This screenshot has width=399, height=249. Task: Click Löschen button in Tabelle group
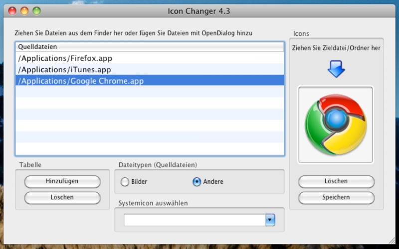coord(62,197)
